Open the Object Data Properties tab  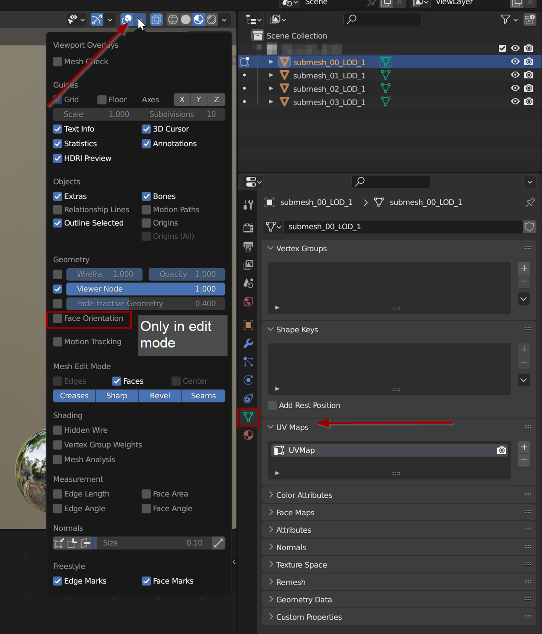(x=248, y=417)
